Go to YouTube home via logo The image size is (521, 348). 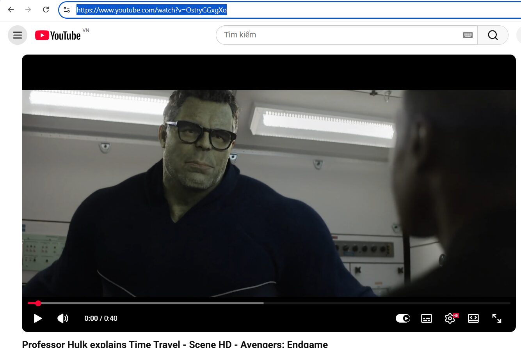pyautogui.click(x=58, y=35)
